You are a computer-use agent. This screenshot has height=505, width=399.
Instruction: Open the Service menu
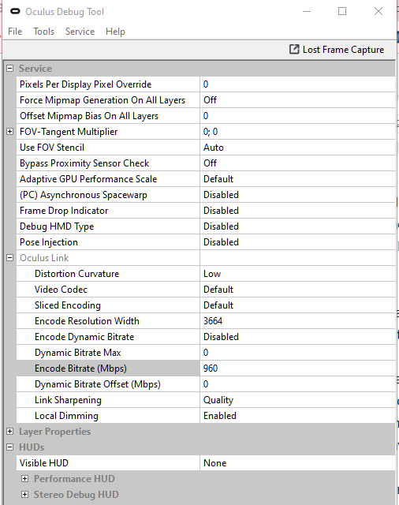[x=80, y=32]
